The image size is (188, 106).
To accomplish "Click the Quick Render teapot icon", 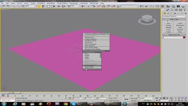I will coord(183,6).
